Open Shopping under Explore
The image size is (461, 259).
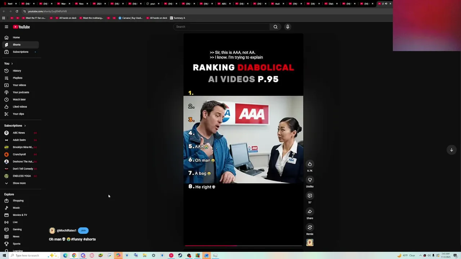[21, 201]
